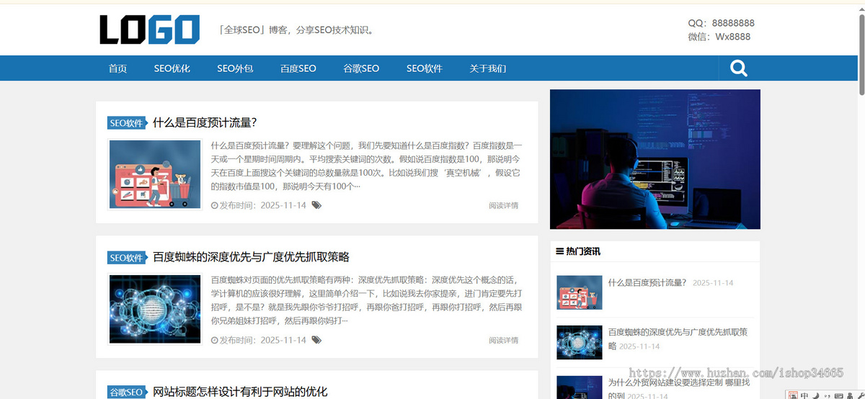The height and width of the screenshot is (399, 865).
Task: Open the search magnifier in the navigation bar
Action: pos(738,68)
